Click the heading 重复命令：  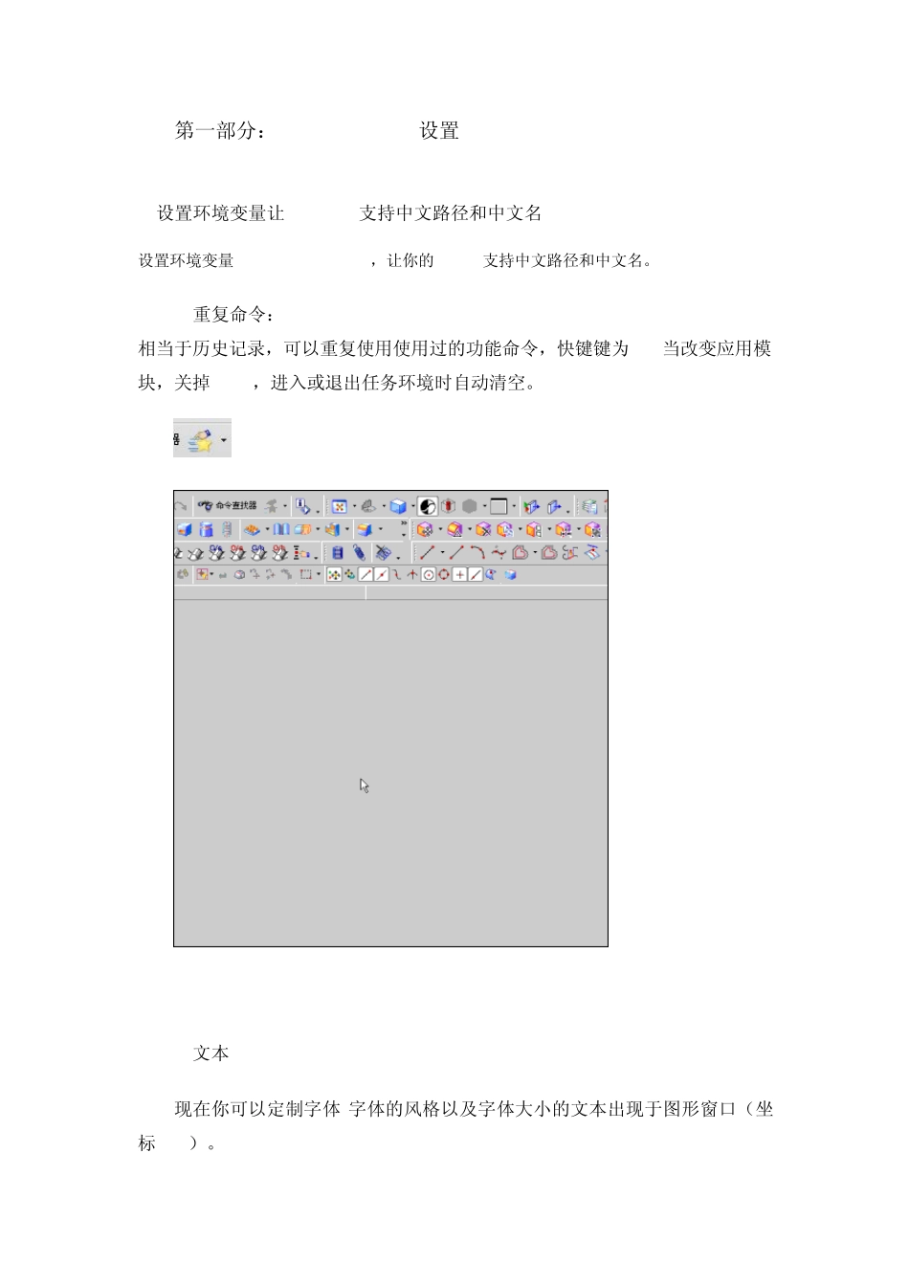click(x=234, y=315)
